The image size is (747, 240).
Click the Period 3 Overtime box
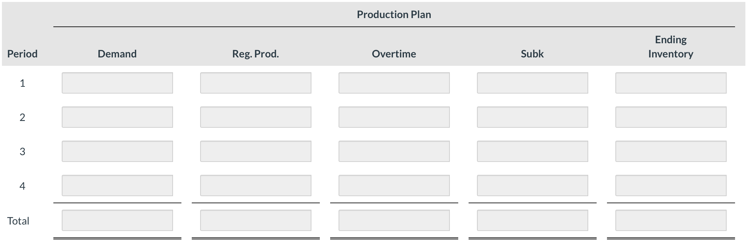pyautogui.click(x=394, y=151)
